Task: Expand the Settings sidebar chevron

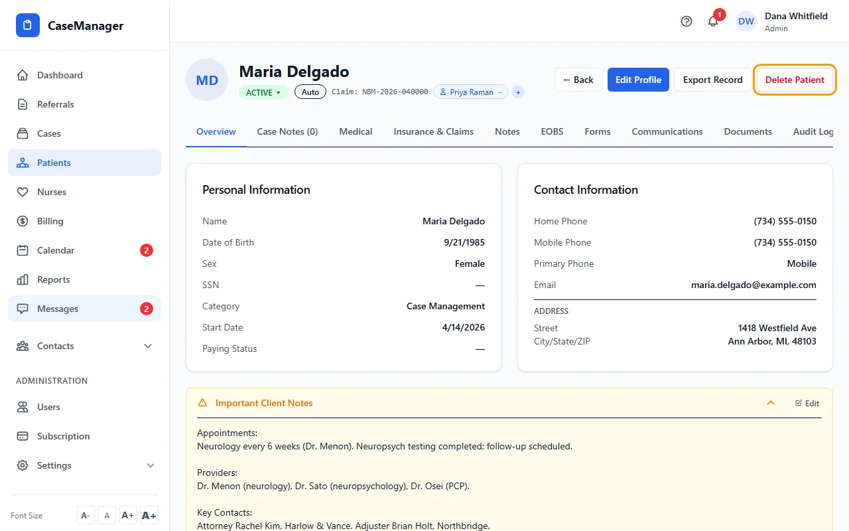Action: (x=151, y=465)
